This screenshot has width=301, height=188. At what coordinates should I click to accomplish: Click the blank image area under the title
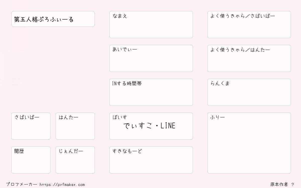pyautogui.click(x=53, y=69)
